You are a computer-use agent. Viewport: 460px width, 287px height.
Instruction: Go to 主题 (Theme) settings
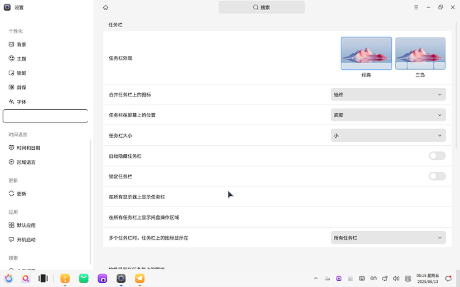pyautogui.click(x=21, y=59)
